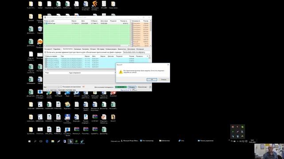Launch Microsoft Edge from taskbar
This screenshot has height=159, width=284.
(x=47, y=141)
